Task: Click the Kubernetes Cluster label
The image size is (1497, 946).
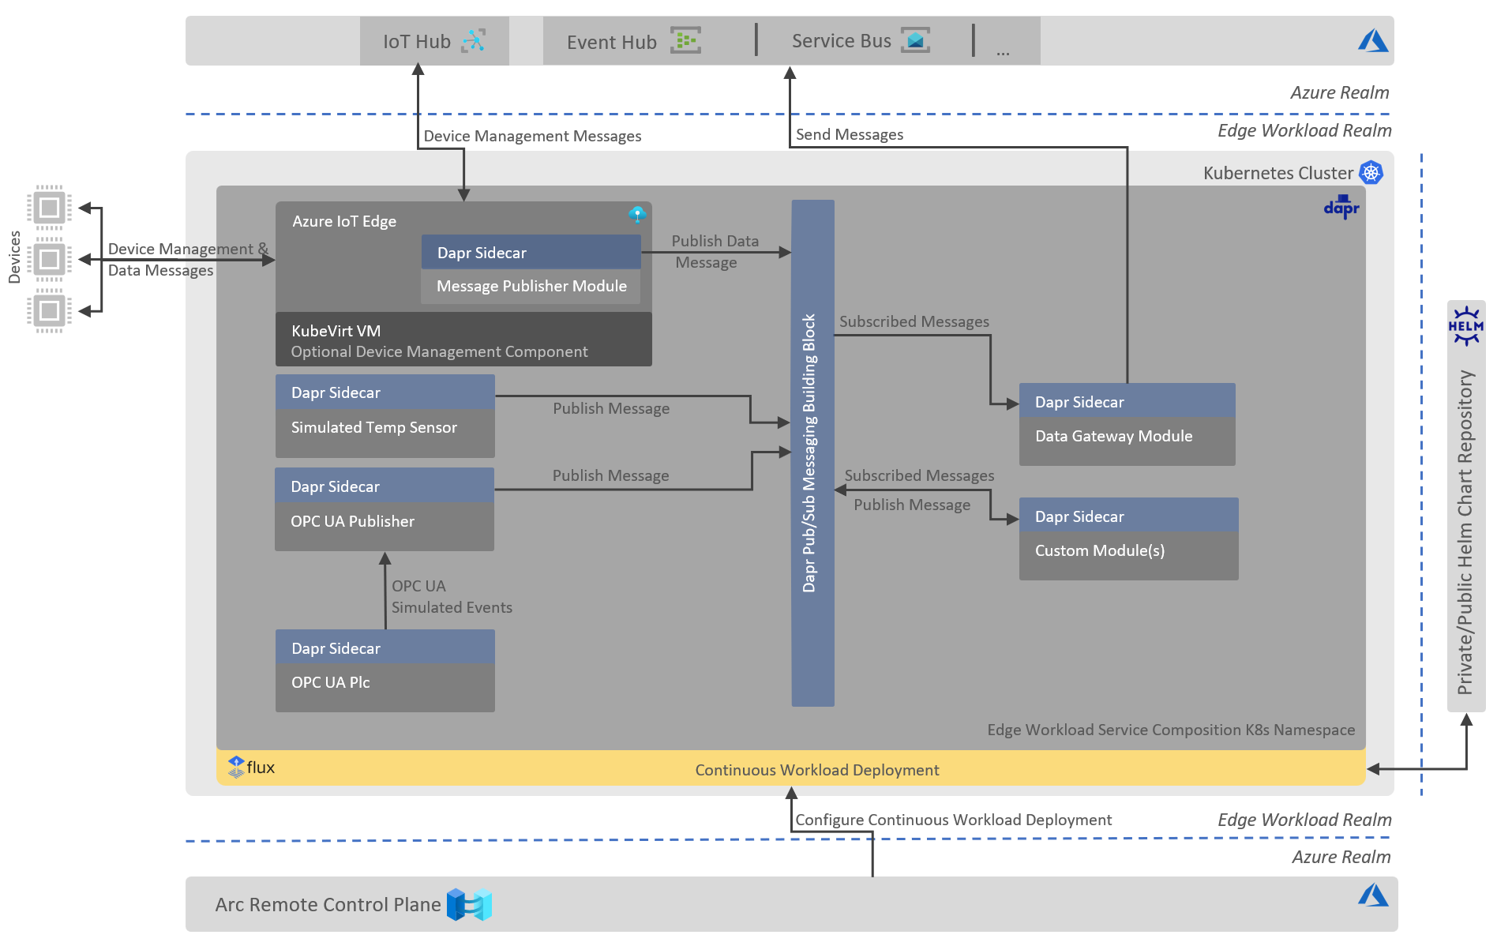Action: pos(1278,173)
